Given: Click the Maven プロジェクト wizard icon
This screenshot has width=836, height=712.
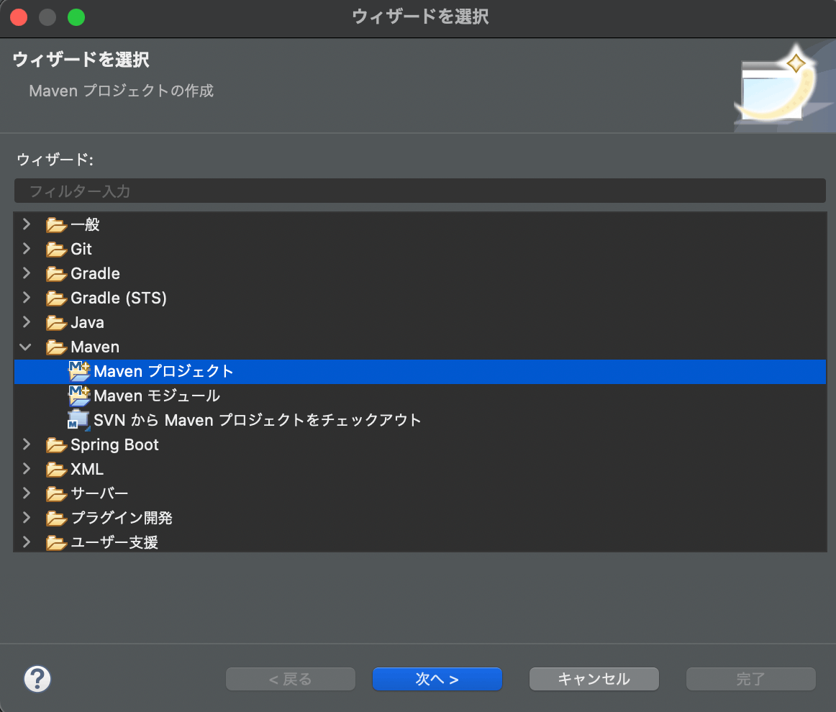Looking at the screenshot, I should (x=79, y=371).
